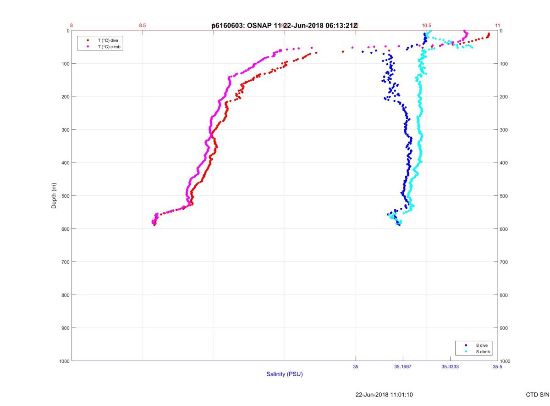Select the 'S climb' legend entry
The height and width of the screenshot is (406, 550).
pos(483,351)
